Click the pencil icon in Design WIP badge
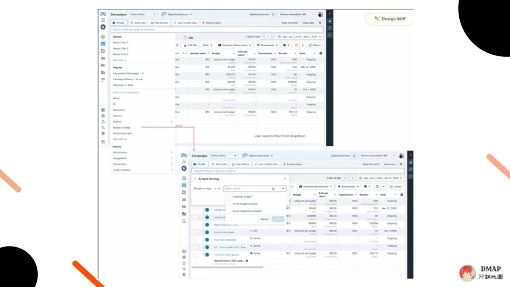 click(377, 19)
